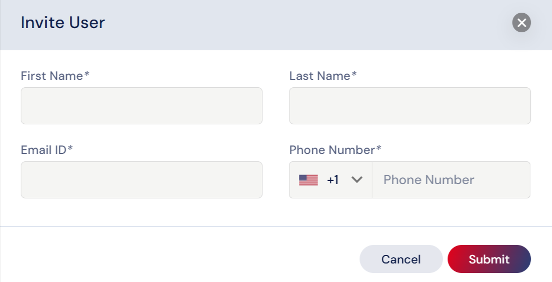Click the United States flag icon
Image resolution: width=552 pixels, height=282 pixels.
click(309, 180)
